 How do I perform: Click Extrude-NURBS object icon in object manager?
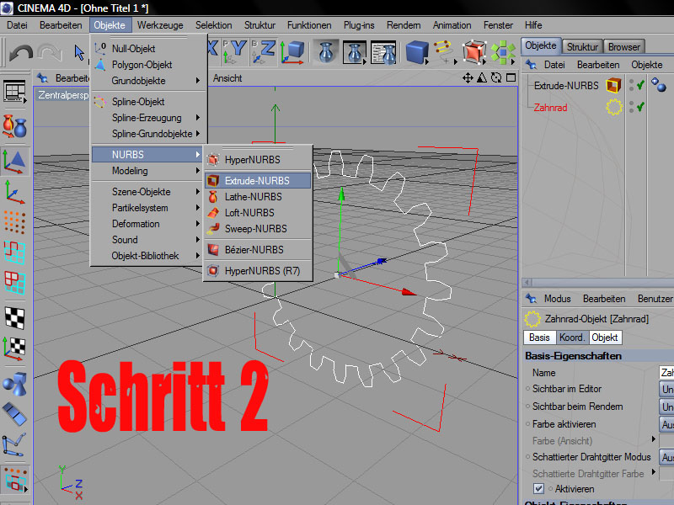click(614, 86)
